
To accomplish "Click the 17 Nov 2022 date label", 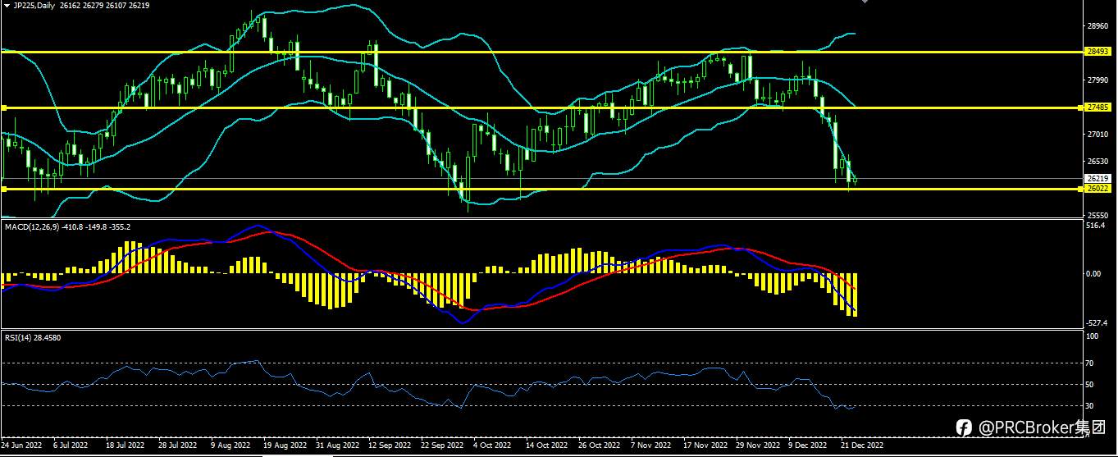I will click(x=706, y=446).
